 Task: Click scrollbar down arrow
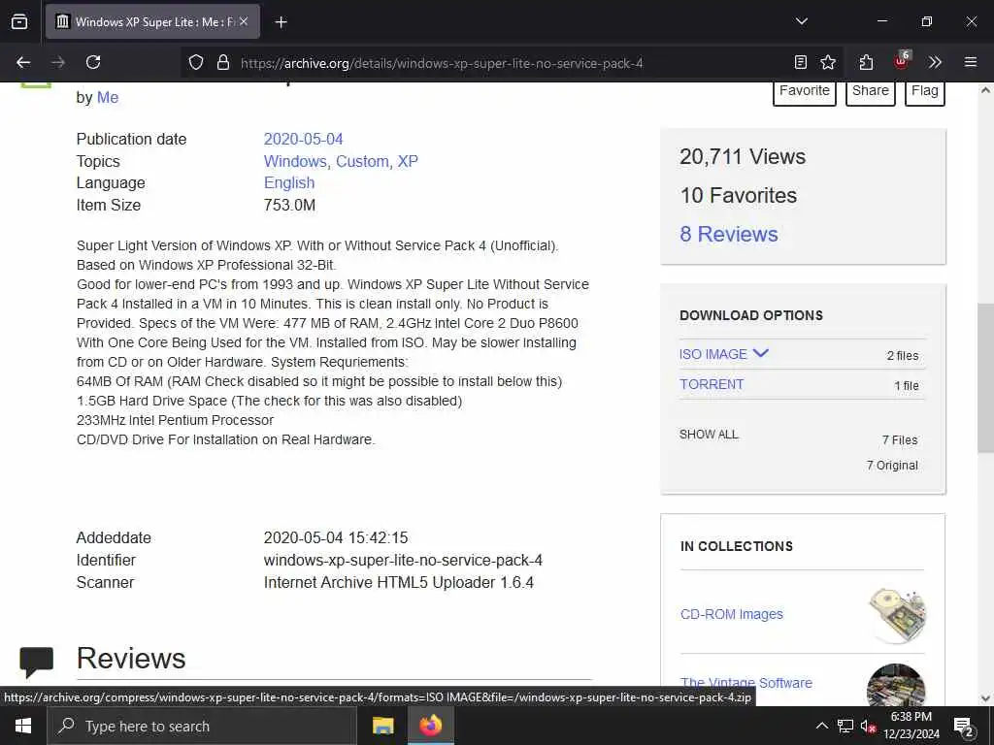(985, 698)
